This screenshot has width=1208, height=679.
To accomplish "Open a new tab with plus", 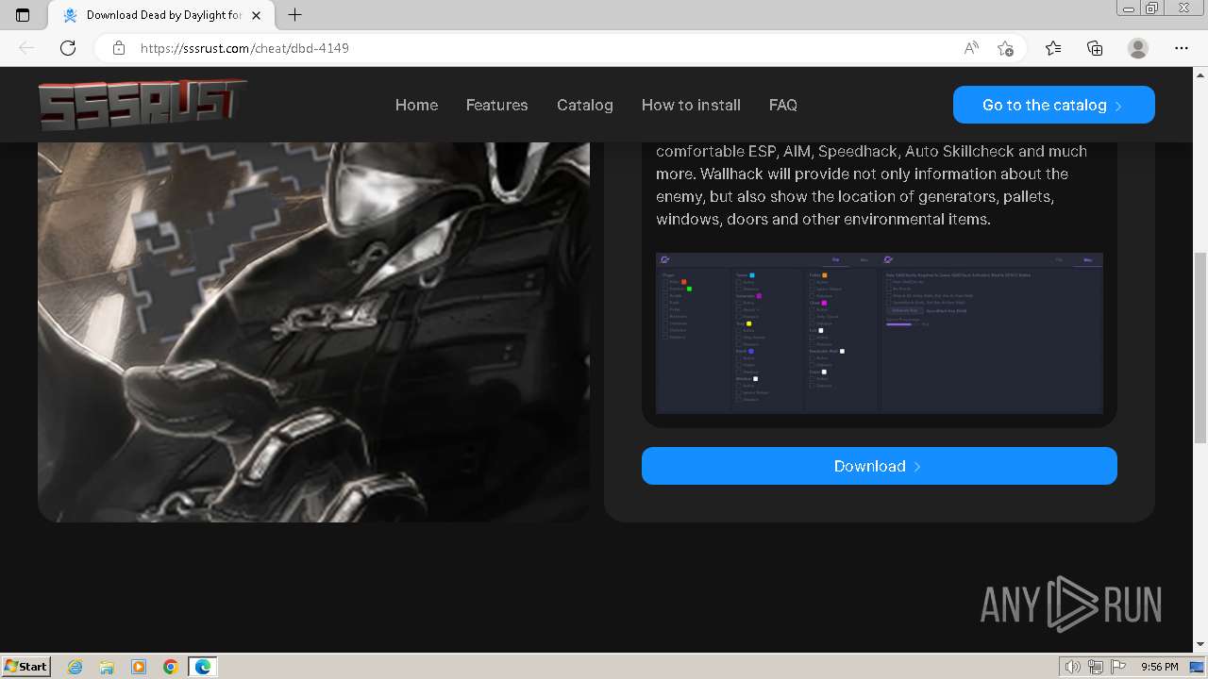I will 295,15.
